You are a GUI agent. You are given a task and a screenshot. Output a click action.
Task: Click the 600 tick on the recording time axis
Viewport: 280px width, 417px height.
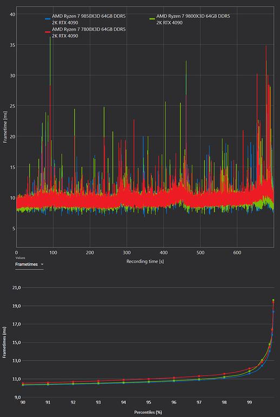click(237, 253)
